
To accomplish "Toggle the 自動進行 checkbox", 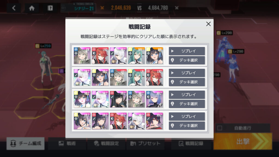I will pyautogui.click(x=220, y=128).
